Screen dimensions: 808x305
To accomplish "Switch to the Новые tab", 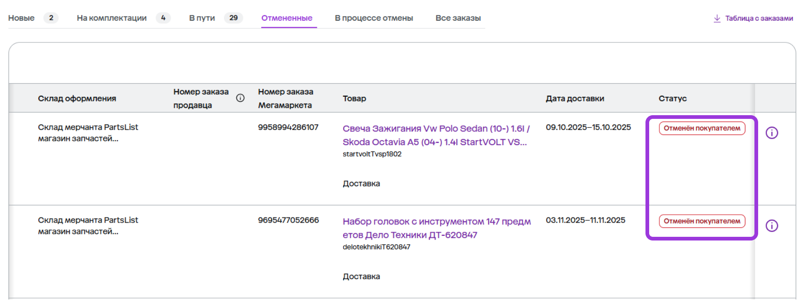I will [21, 18].
